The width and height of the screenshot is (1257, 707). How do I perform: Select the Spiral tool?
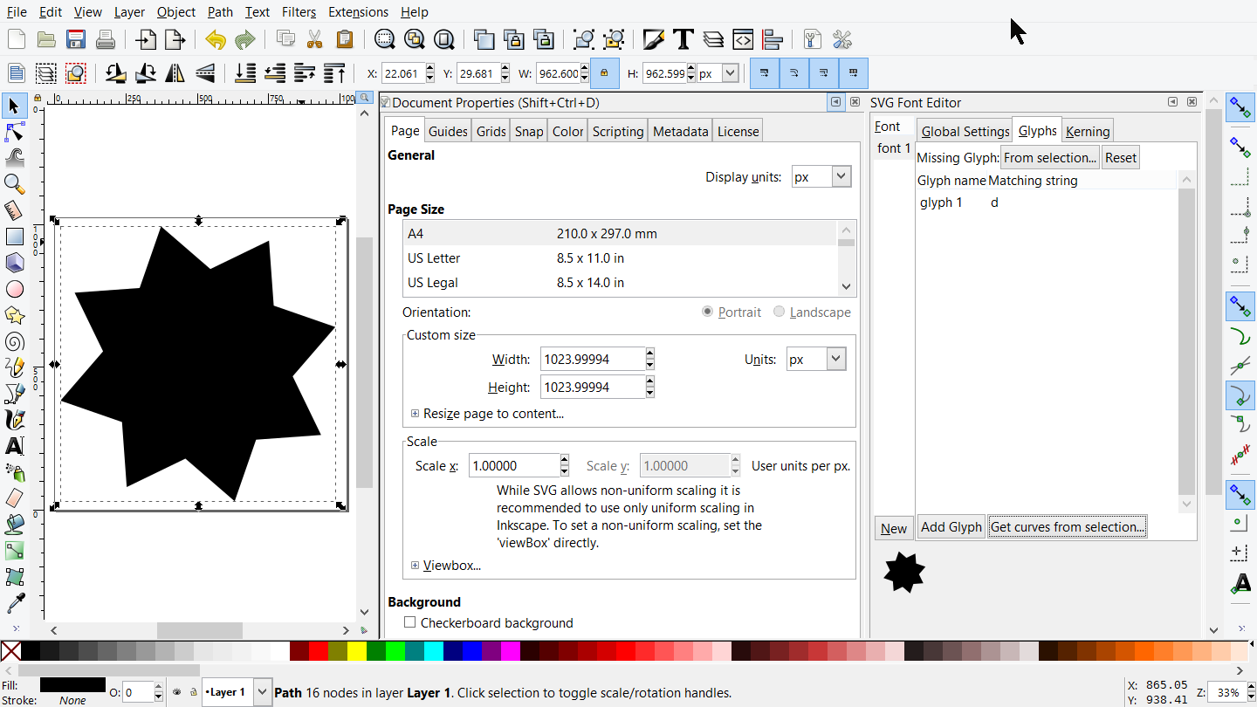pos(15,341)
